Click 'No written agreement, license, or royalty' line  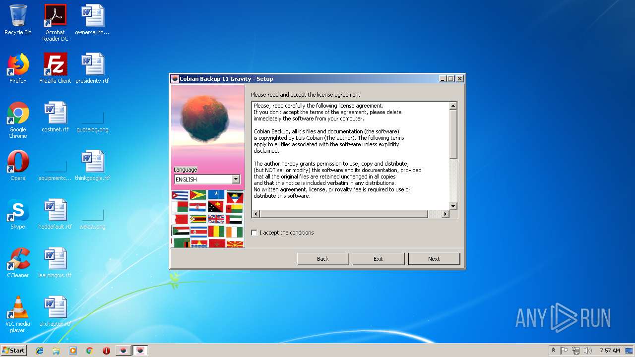point(332,189)
